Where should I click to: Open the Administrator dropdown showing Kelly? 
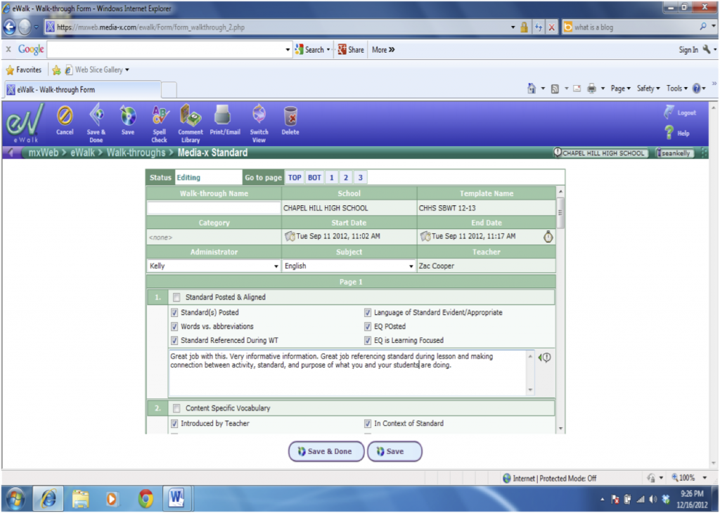tap(276, 266)
